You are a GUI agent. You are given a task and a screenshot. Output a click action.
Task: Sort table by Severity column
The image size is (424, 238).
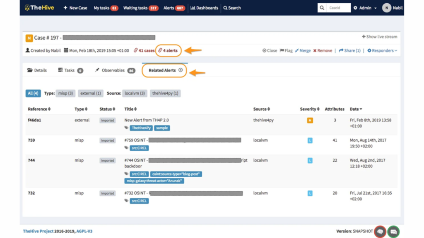click(x=310, y=109)
